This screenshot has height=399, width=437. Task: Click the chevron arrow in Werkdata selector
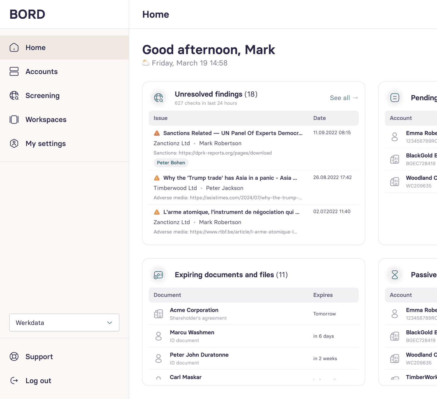tap(110, 323)
